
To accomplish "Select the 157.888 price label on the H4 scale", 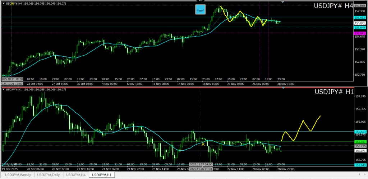I will (360, 6).
